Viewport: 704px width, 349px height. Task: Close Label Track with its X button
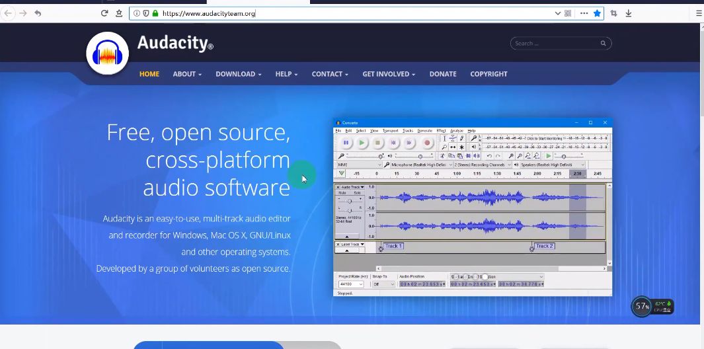338,245
